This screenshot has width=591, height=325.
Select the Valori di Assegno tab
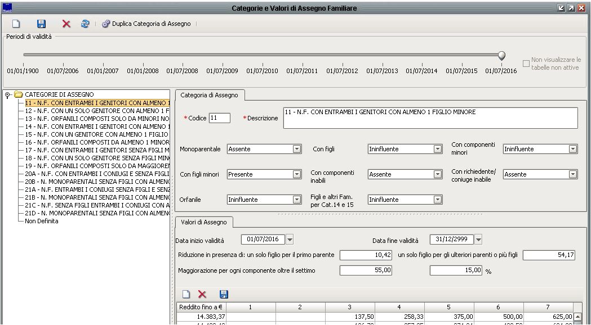point(203,223)
